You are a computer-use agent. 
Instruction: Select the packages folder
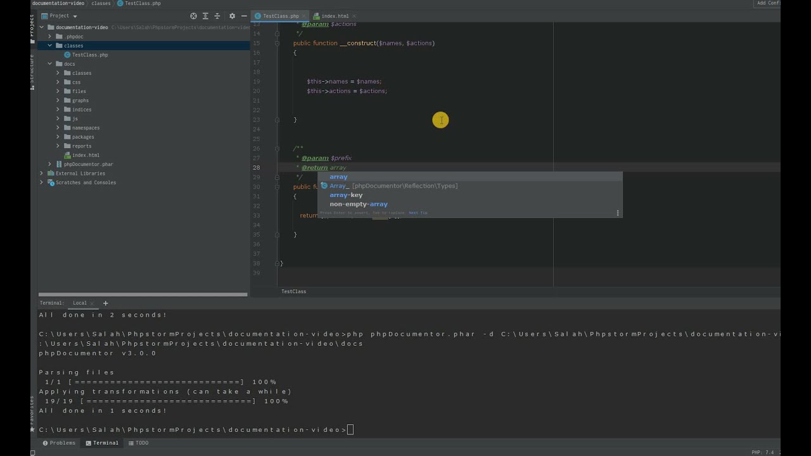(x=83, y=137)
